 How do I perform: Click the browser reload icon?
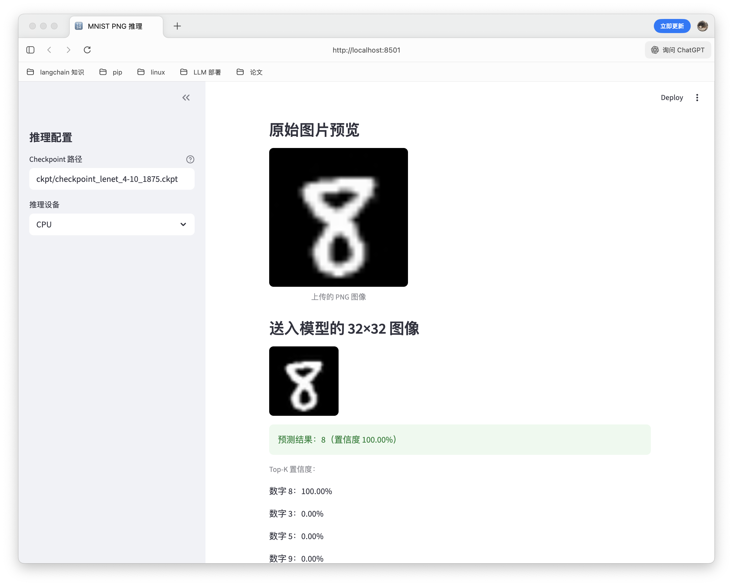coord(87,50)
